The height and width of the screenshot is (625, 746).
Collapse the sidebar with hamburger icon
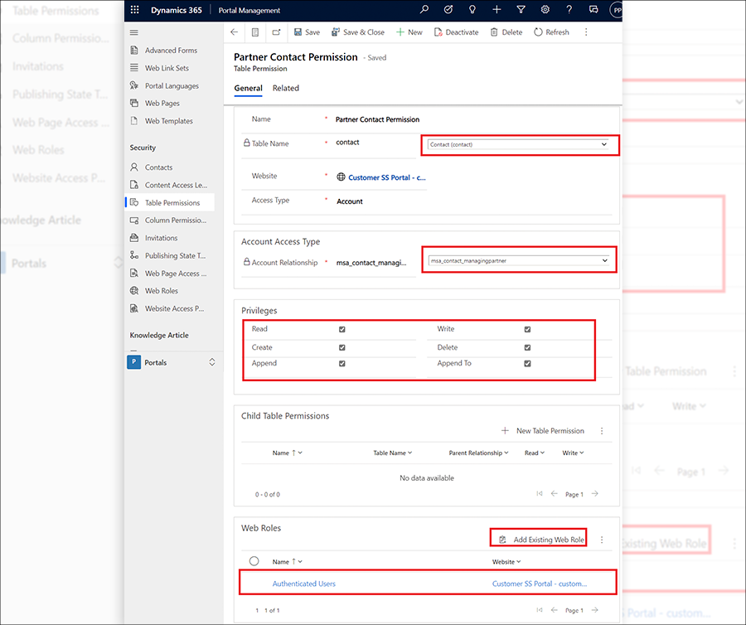click(x=134, y=32)
